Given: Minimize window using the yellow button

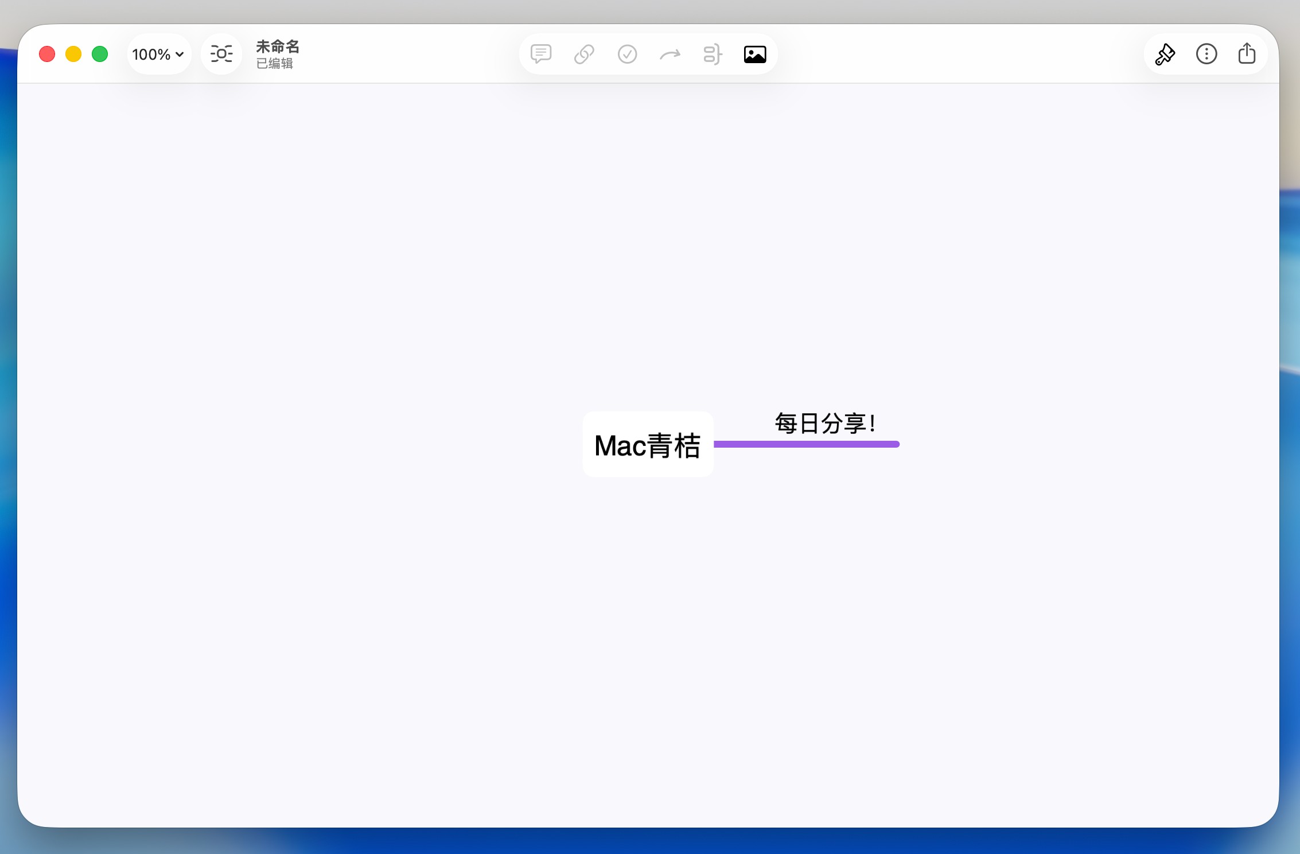Looking at the screenshot, I should (x=73, y=54).
